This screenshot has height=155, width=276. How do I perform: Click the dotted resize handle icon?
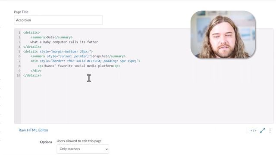(x=270, y=130)
